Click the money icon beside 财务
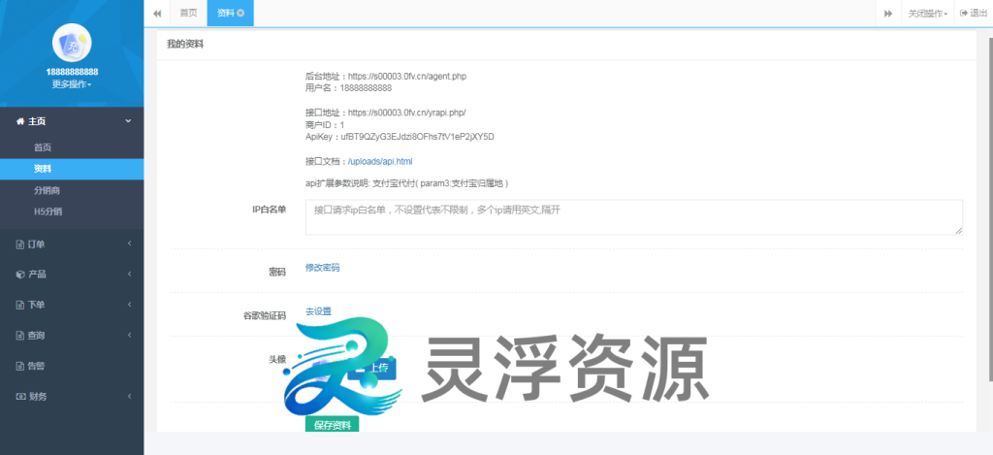This screenshot has height=455, width=993. 20,396
